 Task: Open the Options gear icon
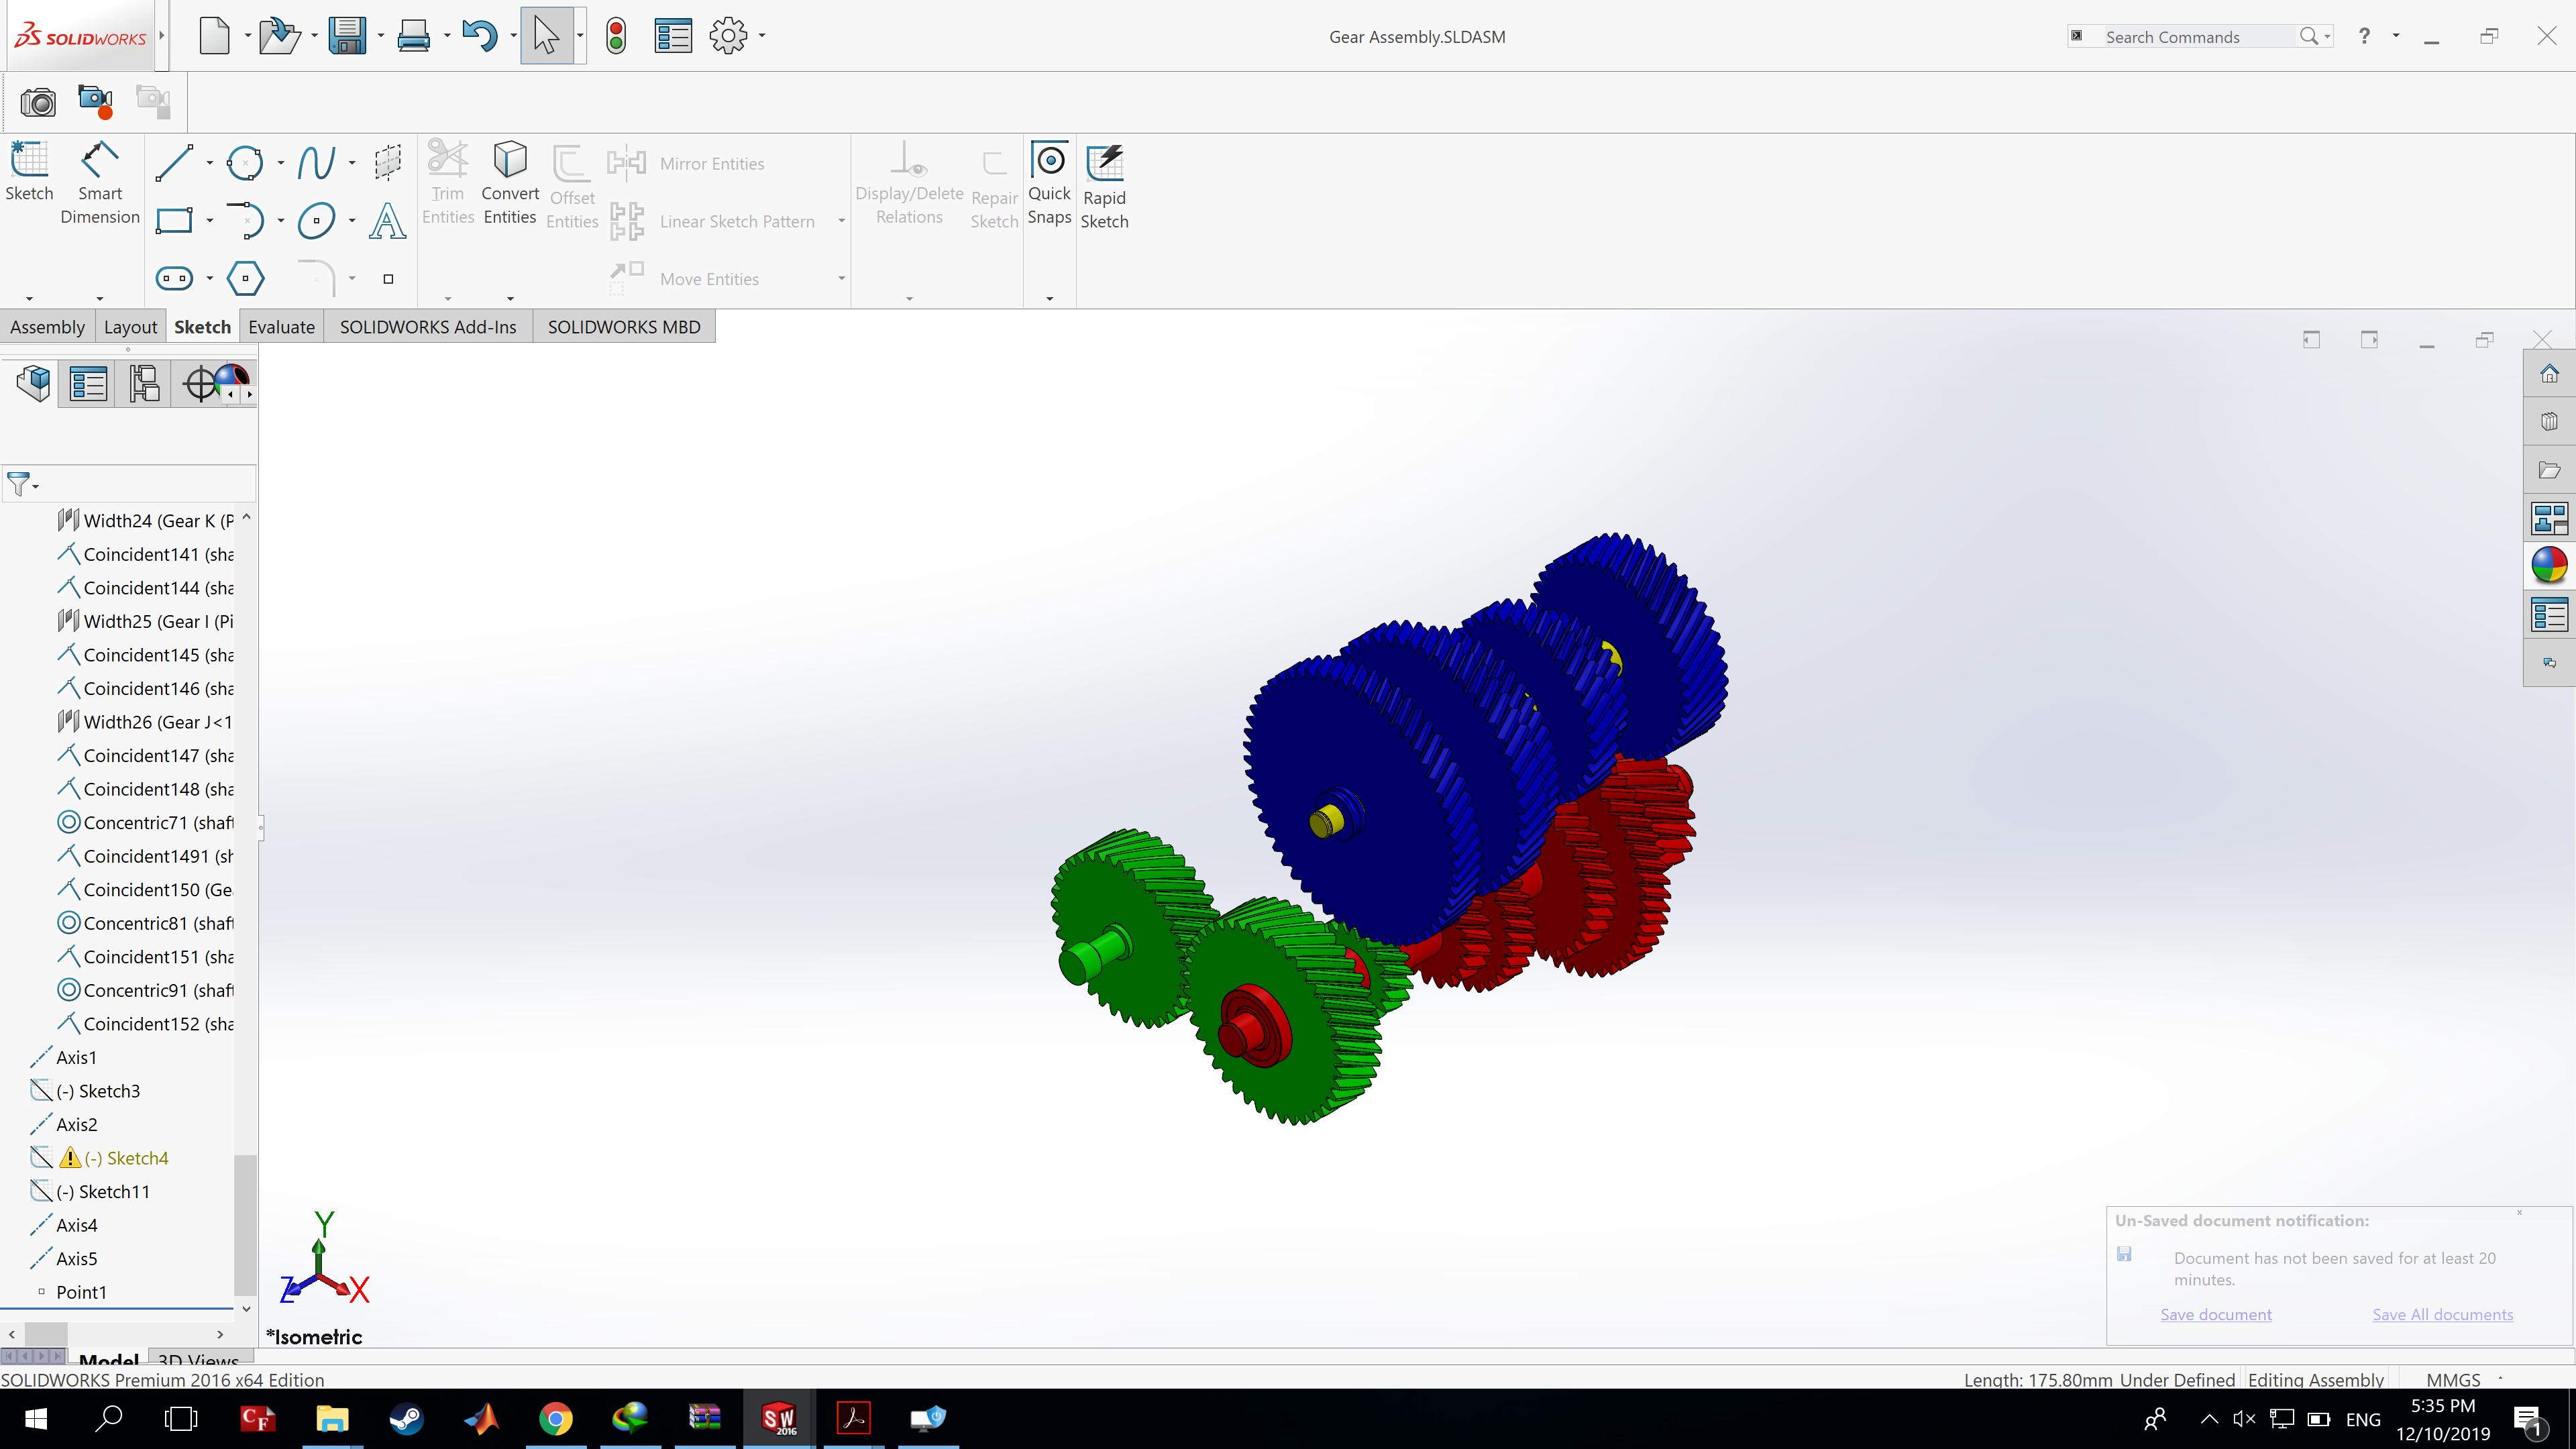point(728,36)
